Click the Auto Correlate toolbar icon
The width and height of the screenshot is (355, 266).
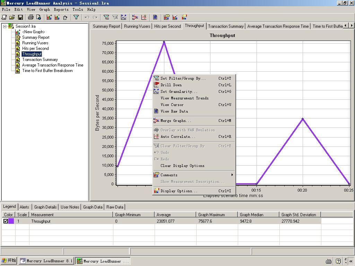[144, 17]
